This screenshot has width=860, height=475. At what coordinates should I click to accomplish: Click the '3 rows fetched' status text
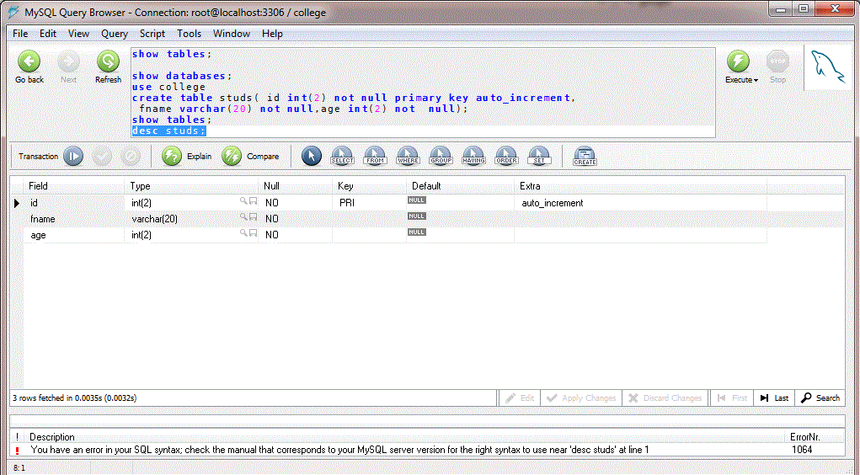[x=75, y=398]
